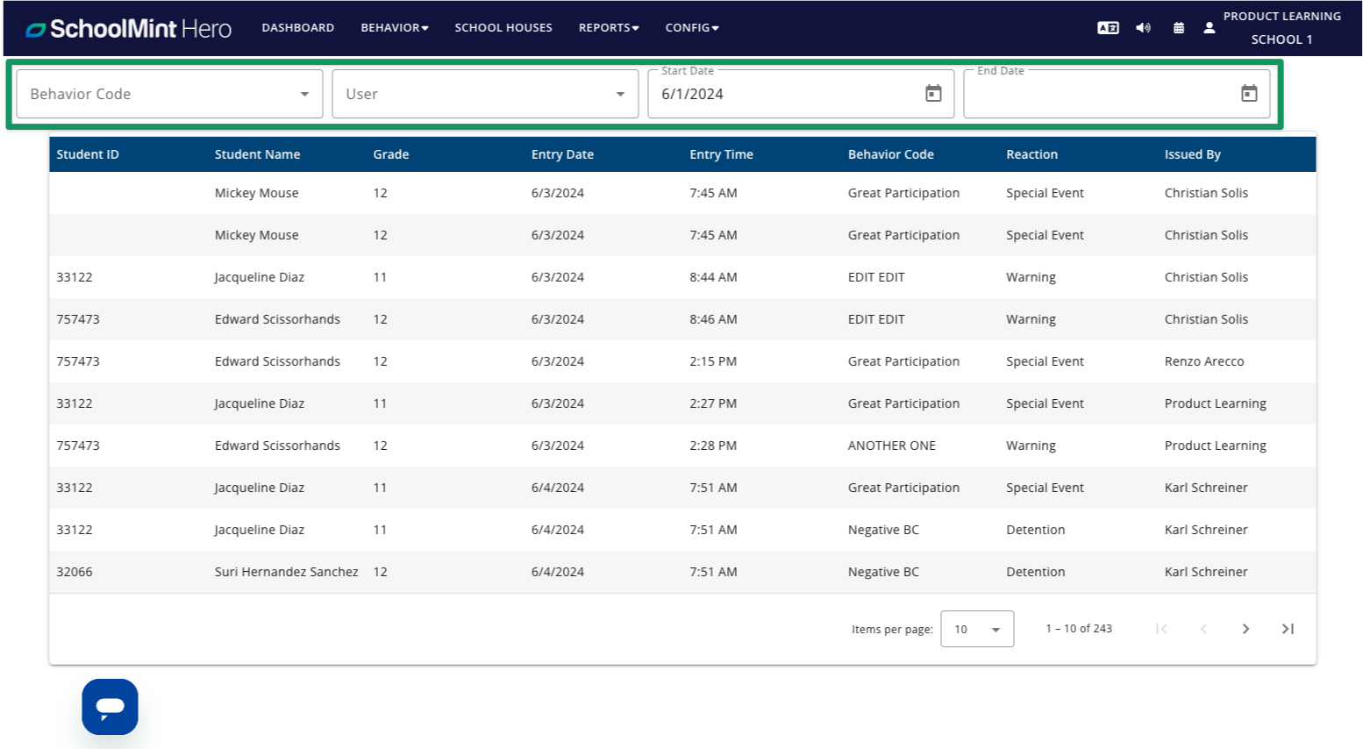Go to the Dashboard page
Viewport: 1363px width, 749px height.
point(298,28)
